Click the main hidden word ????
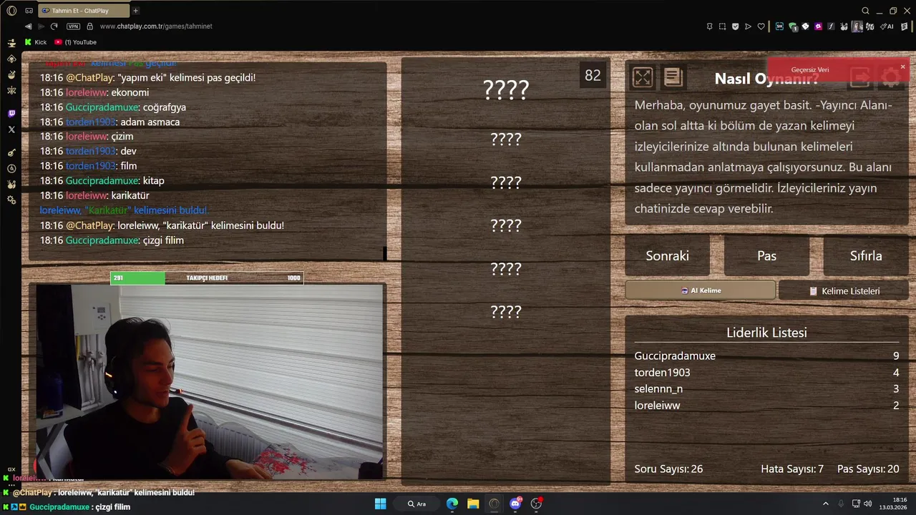Viewport: 916px width, 515px height. coord(506,89)
